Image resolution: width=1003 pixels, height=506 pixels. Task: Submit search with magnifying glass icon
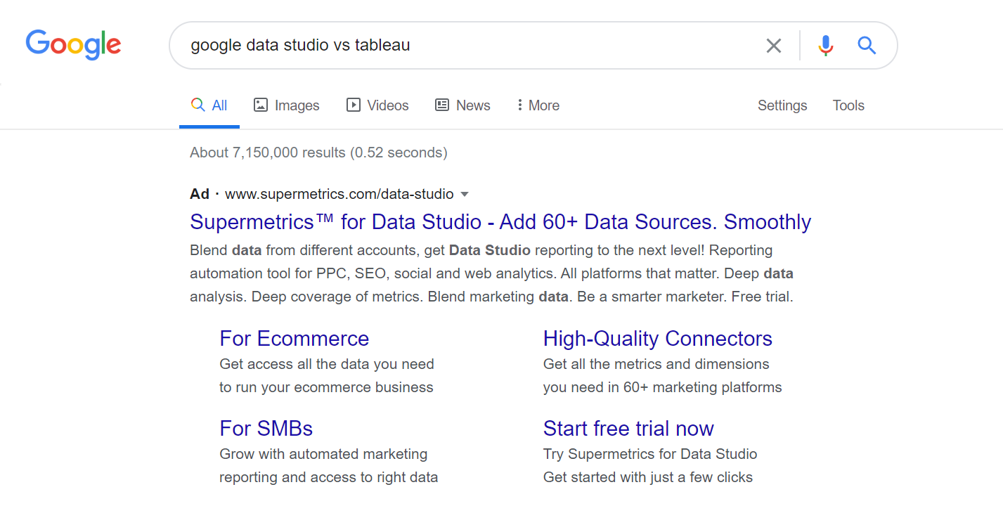(867, 46)
